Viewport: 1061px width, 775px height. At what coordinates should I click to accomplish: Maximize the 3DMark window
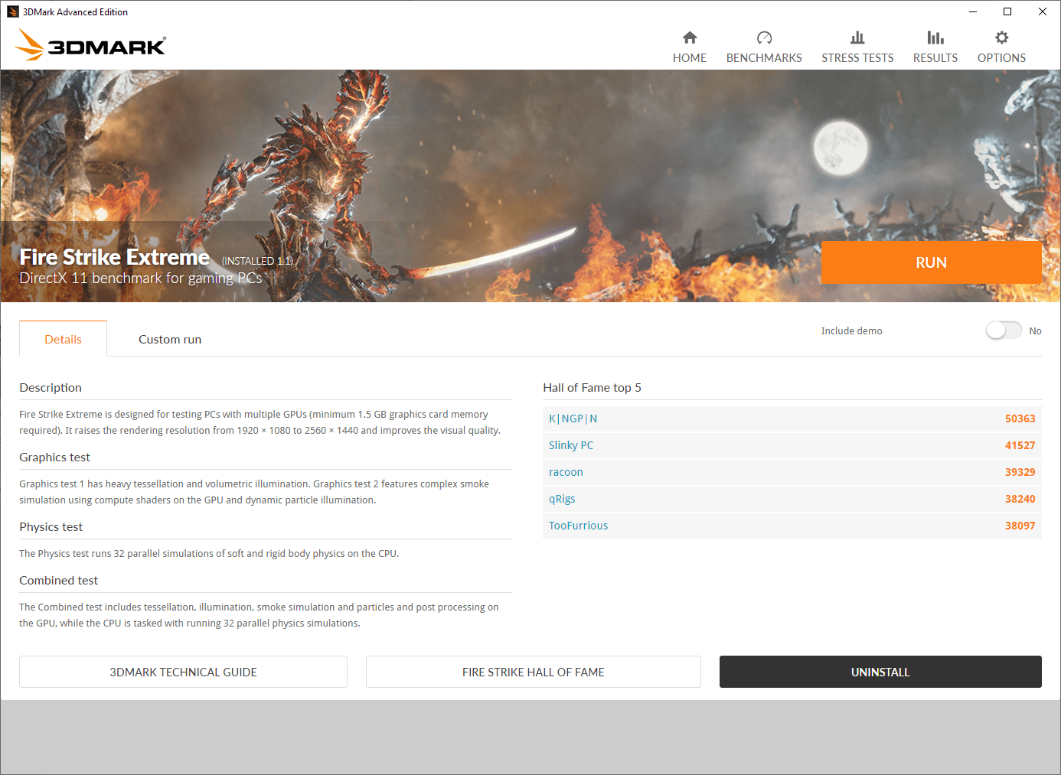pos(1007,11)
